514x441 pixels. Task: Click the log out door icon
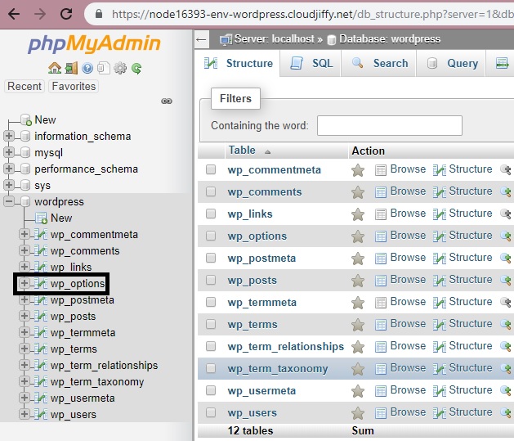(x=71, y=68)
